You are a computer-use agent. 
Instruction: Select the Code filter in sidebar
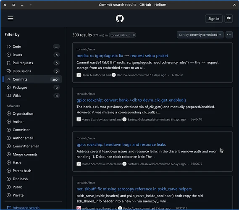tap(33, 47)
